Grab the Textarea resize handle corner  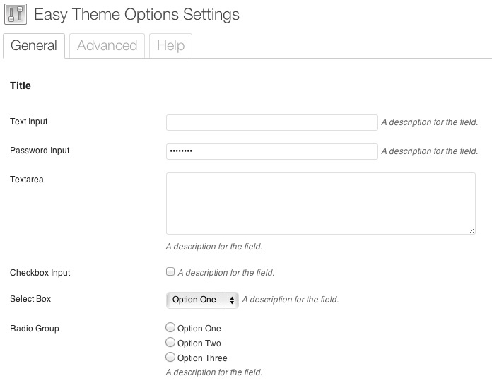pyautogui.click(x=471, y=230)
